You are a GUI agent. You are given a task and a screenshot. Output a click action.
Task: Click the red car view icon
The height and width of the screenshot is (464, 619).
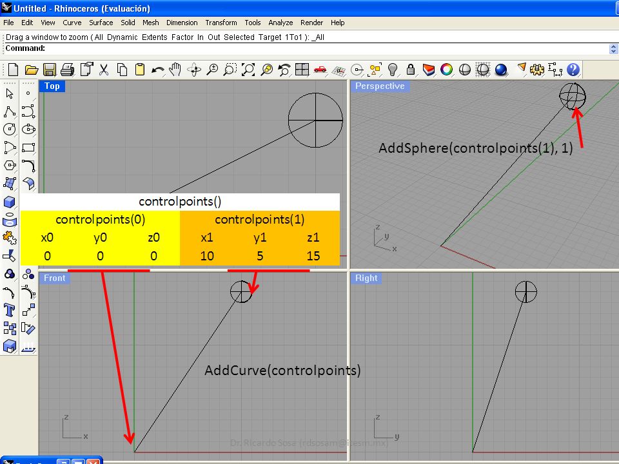click(320, 70)
